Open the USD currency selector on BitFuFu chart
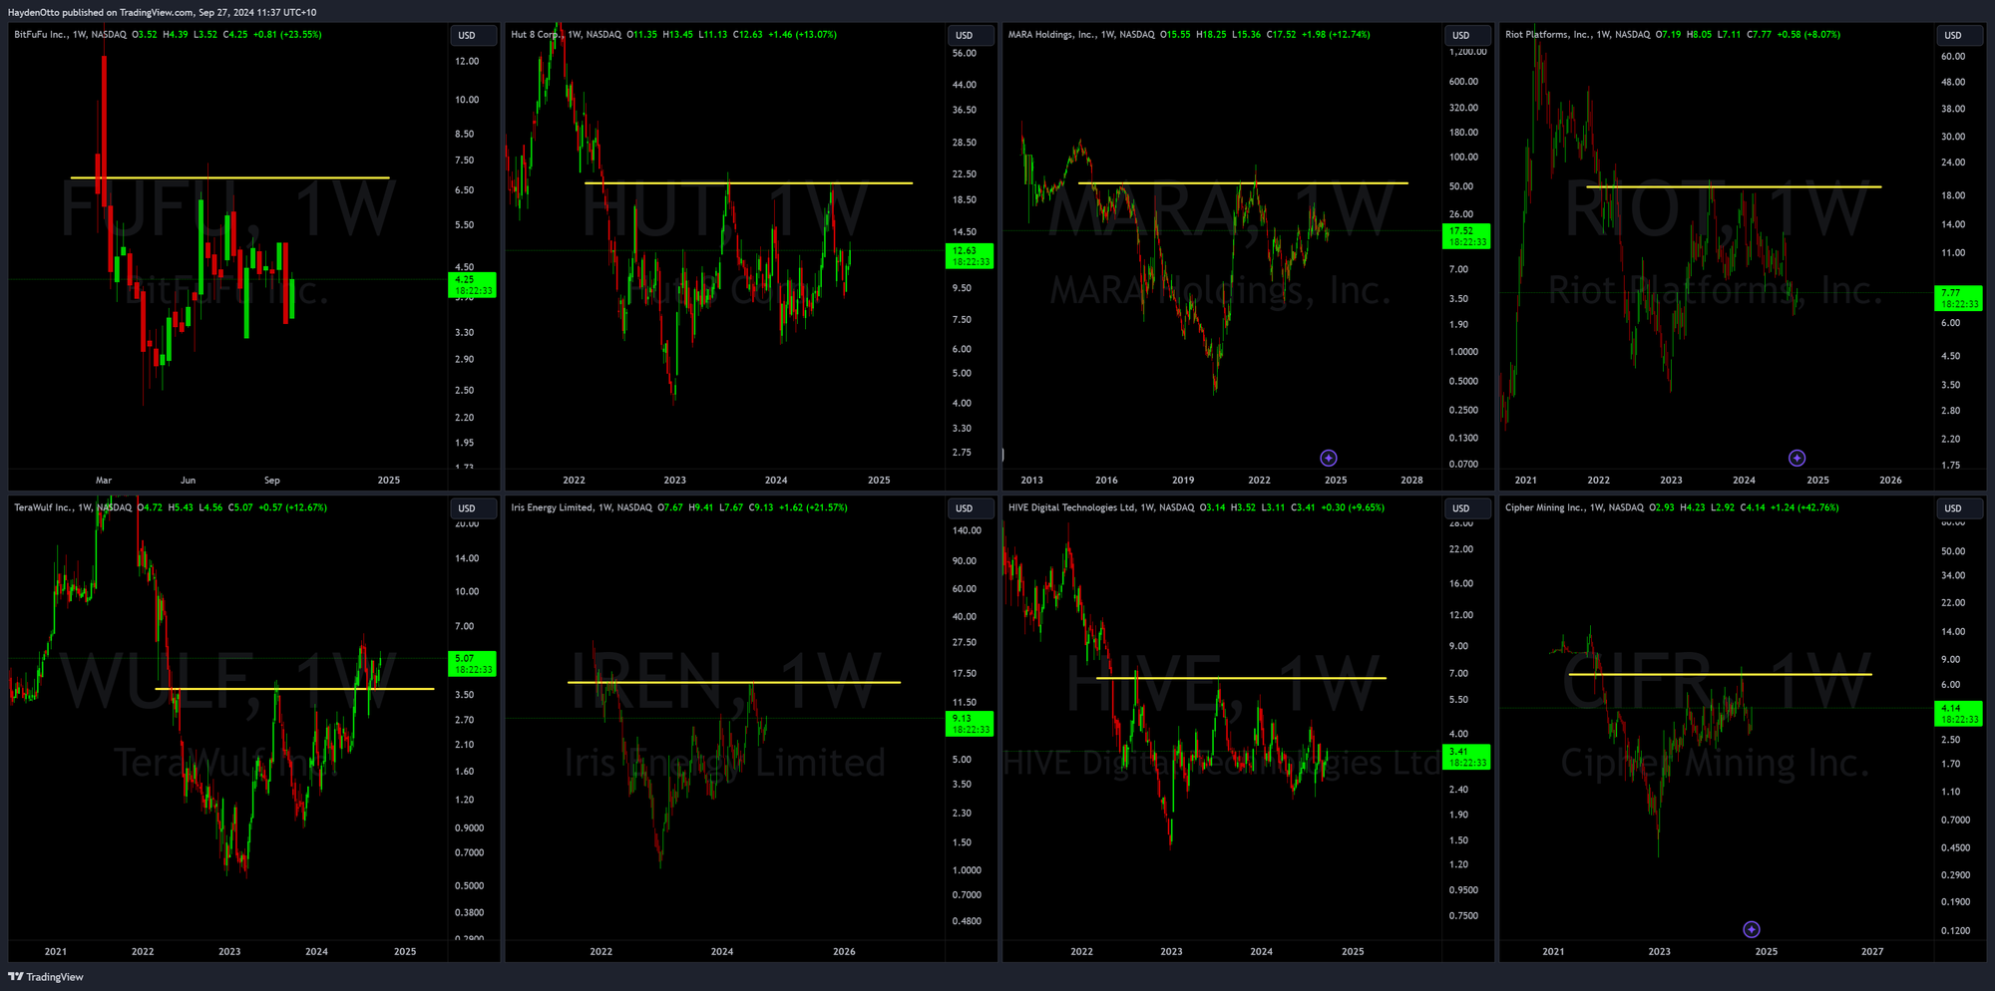Image resolution: width=1995 pixels, height=991 pixels. click(x=467, y=35)
